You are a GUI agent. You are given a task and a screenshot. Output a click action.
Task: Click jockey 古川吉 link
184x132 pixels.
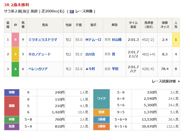(x=90, y=54)
